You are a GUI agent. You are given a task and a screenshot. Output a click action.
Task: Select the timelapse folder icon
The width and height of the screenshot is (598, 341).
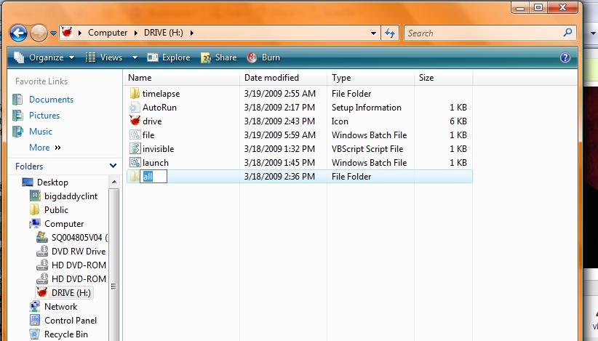pos(135,93)
